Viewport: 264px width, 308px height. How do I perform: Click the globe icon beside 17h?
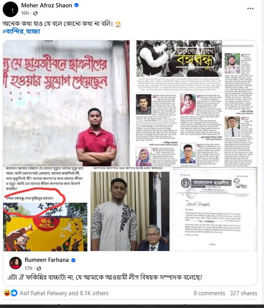(39, 268)
